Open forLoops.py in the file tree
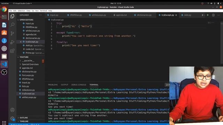The image size is (223, 125). coord(28,75)
